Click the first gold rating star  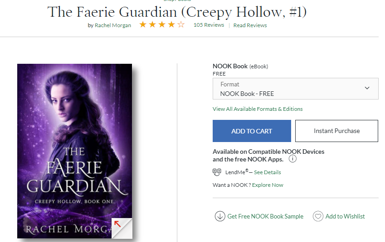143,24
